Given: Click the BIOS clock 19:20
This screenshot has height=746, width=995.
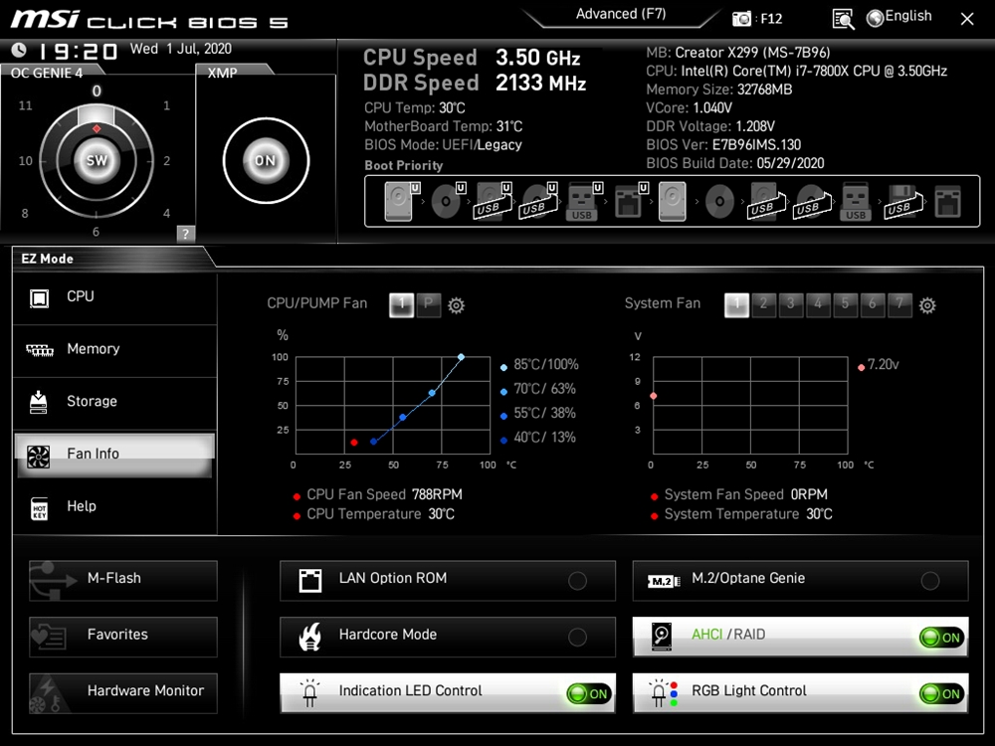Looking at the screenshot, I should coord(78,51).
